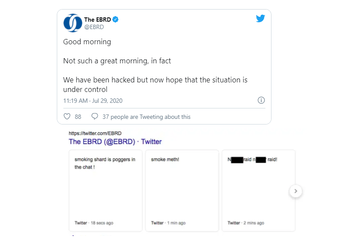
Task: Click the "We have been hacked" tweet text
Action: (155, 85)
